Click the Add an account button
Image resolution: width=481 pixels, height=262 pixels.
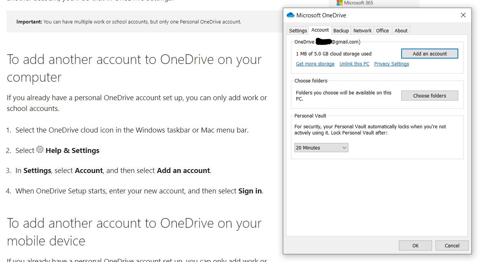pos(430,54)
